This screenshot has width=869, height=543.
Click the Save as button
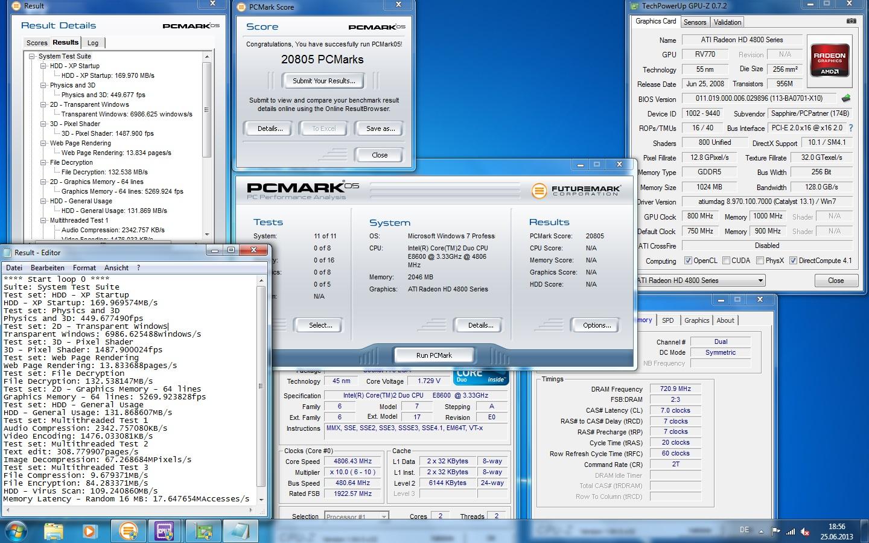click(381, 129)
